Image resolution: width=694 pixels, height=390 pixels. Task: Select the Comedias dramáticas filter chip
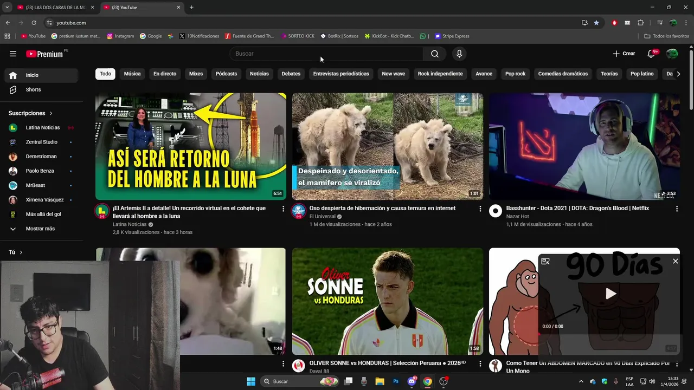tap(563, 74)
